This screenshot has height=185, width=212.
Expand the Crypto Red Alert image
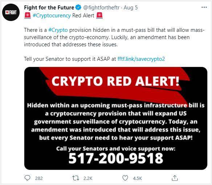click(x=116, y=118)
